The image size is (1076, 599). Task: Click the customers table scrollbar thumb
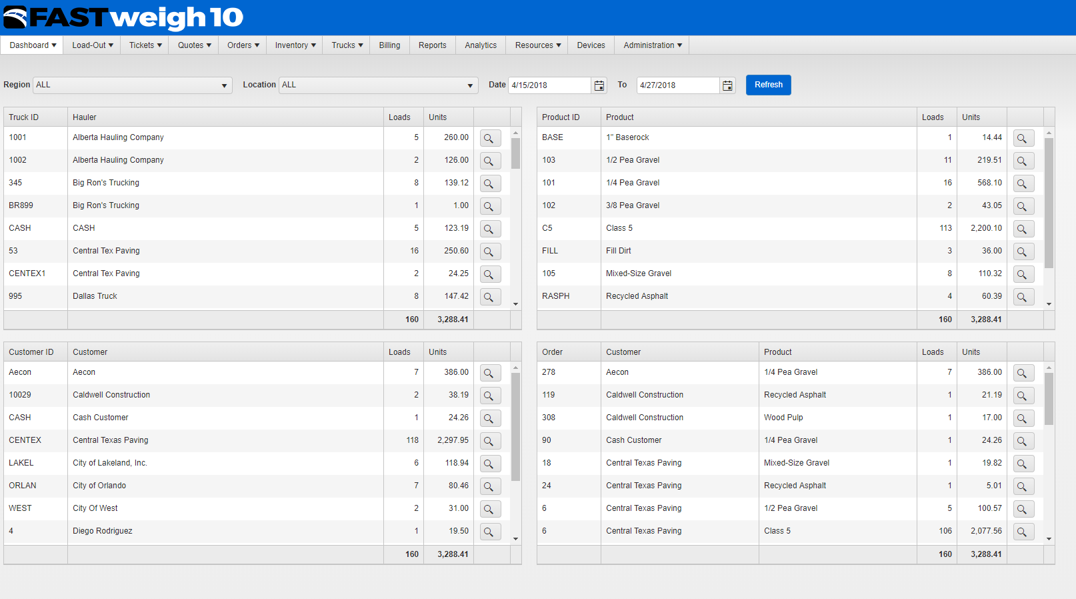[515, 427]
